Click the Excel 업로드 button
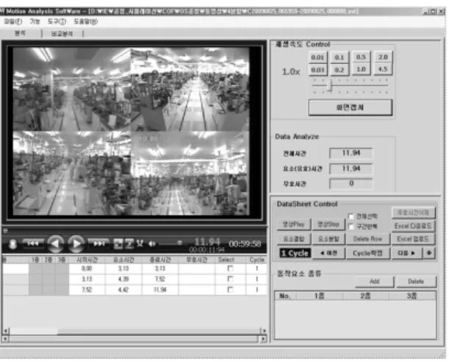The height and width of the screenshot is (362, 449). pyautogui.click(x=413, y=239)
